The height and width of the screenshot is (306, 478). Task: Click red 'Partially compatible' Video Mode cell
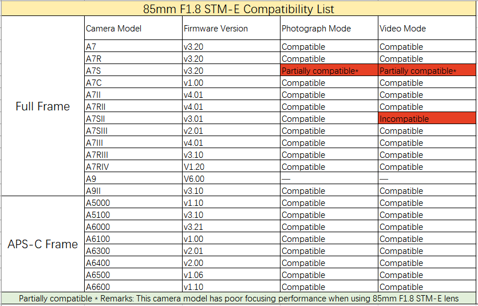[426, 71]
